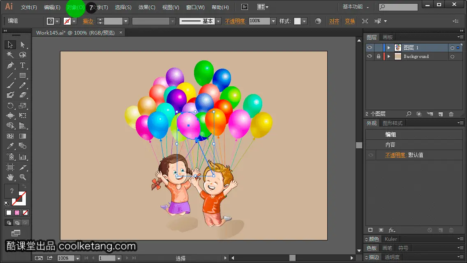Select the Hand tool

pyautogui.click(x=10, y=177)
